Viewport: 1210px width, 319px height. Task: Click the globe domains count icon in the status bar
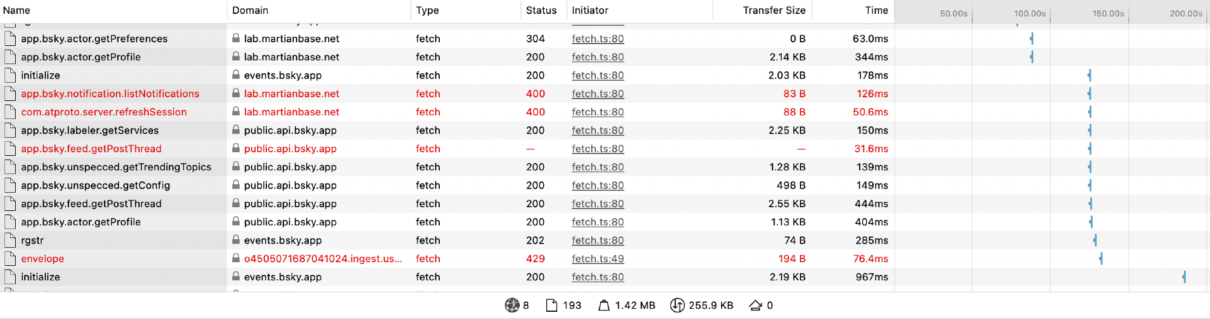[512, 305]
